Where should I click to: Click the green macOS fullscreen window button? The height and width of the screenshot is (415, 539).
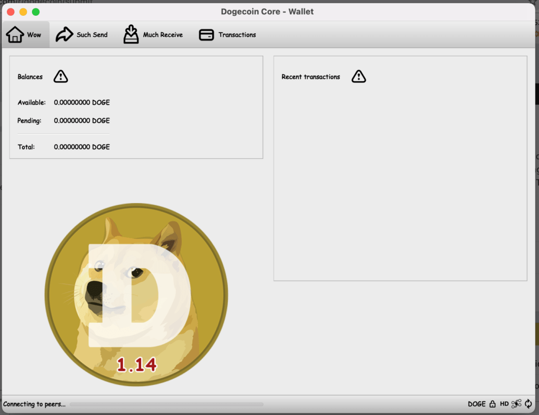(x=36, y=12)
